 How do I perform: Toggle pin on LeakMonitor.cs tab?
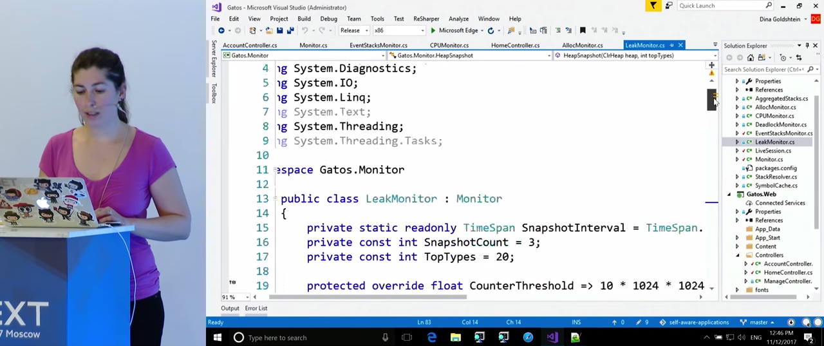pos(671,45)
